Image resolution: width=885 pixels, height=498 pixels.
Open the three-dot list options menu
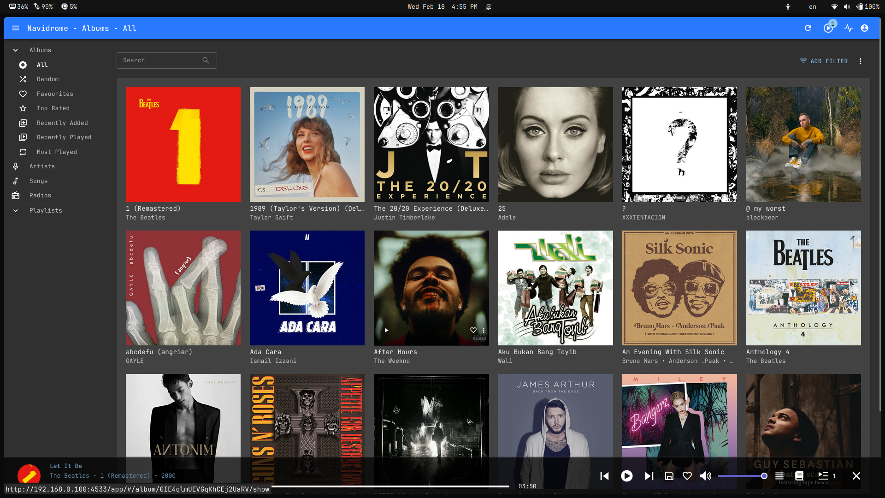coord(860,61)
